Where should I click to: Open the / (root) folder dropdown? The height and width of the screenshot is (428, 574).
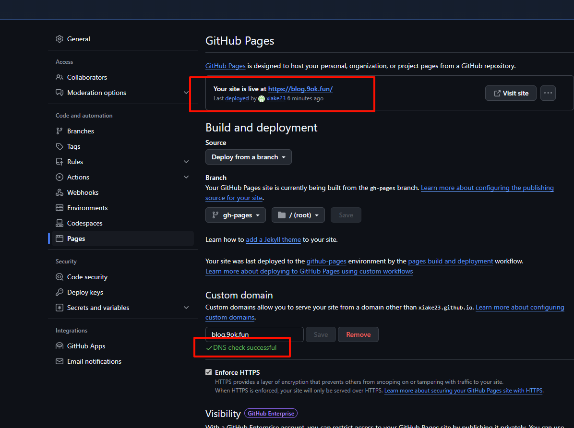coord(298,215)
